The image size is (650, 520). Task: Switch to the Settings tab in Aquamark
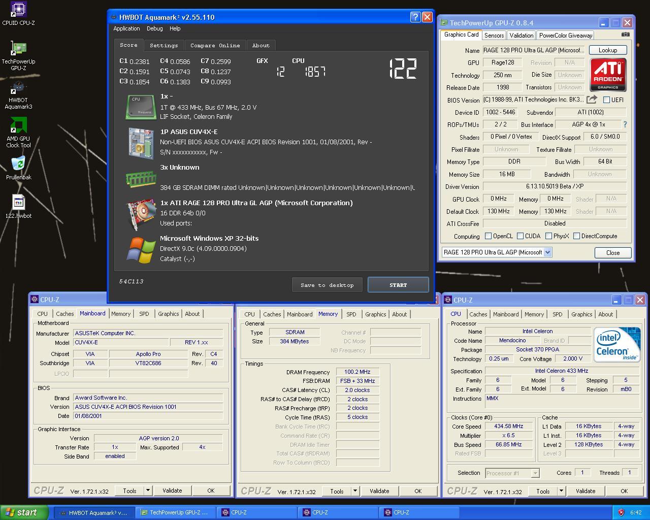(164, 45)
